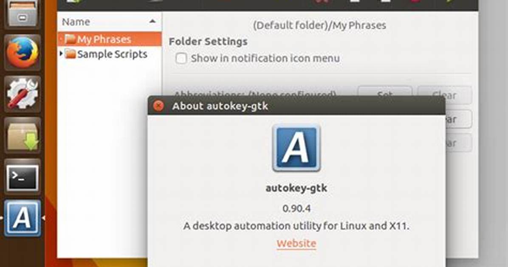Viewport: 508px width, 267px height.
Task: Click the AutoKey dock launcher icon
Action: 22,218
